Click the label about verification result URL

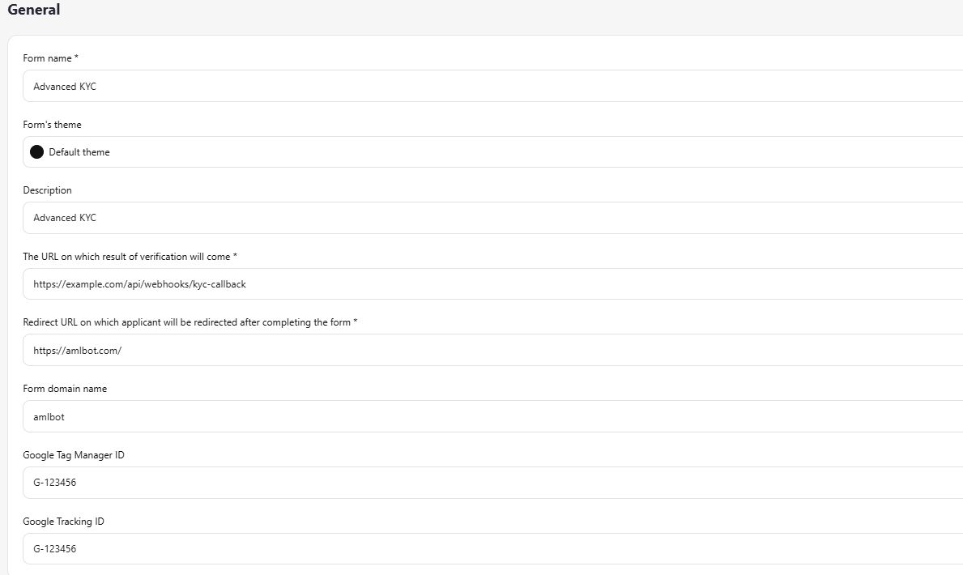tap(130, 257)
